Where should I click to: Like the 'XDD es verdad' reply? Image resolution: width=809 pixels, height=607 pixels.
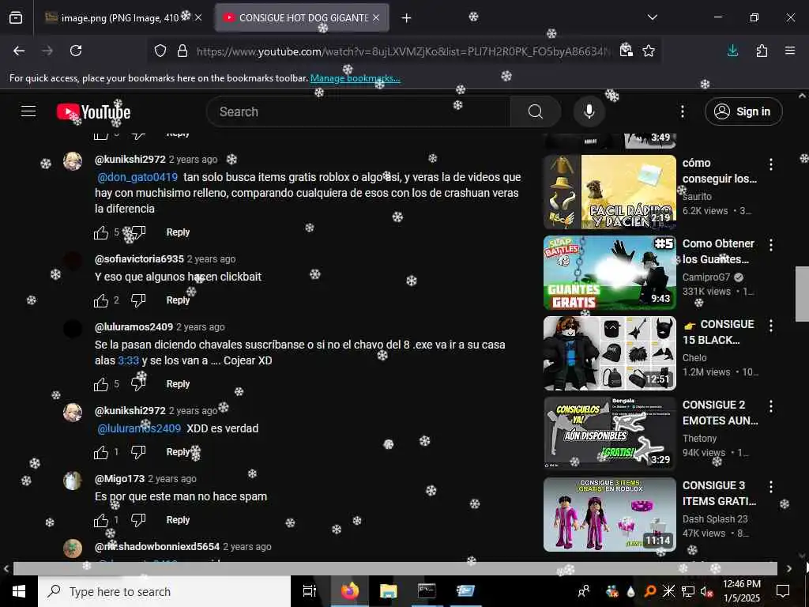tap(101, 453)
